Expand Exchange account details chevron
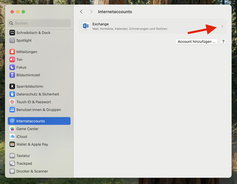Screen dimensions: 237x184 pos(222,26)
